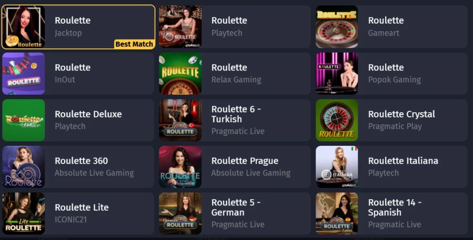Select the Popok Gaming Roulette thumbnail
Screen dimensions: 473x240
click(337, 73)
